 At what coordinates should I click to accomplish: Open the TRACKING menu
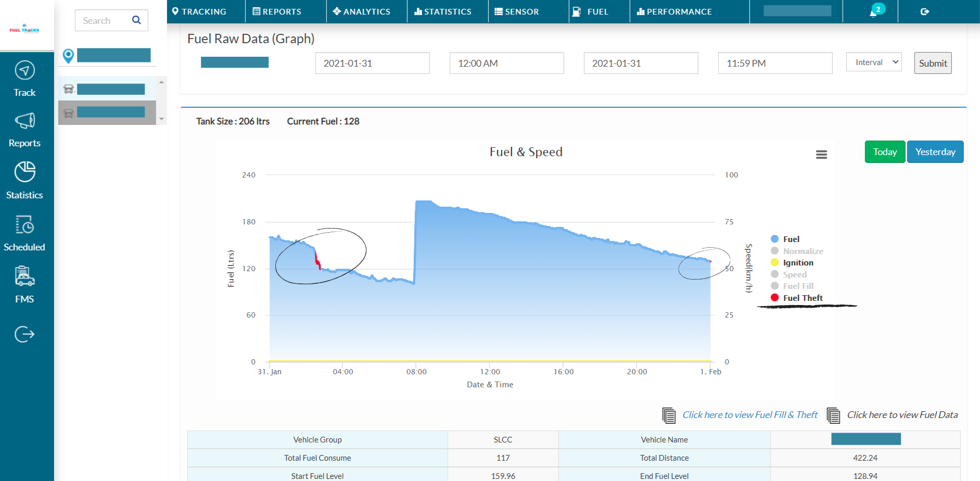pos(199,11)
